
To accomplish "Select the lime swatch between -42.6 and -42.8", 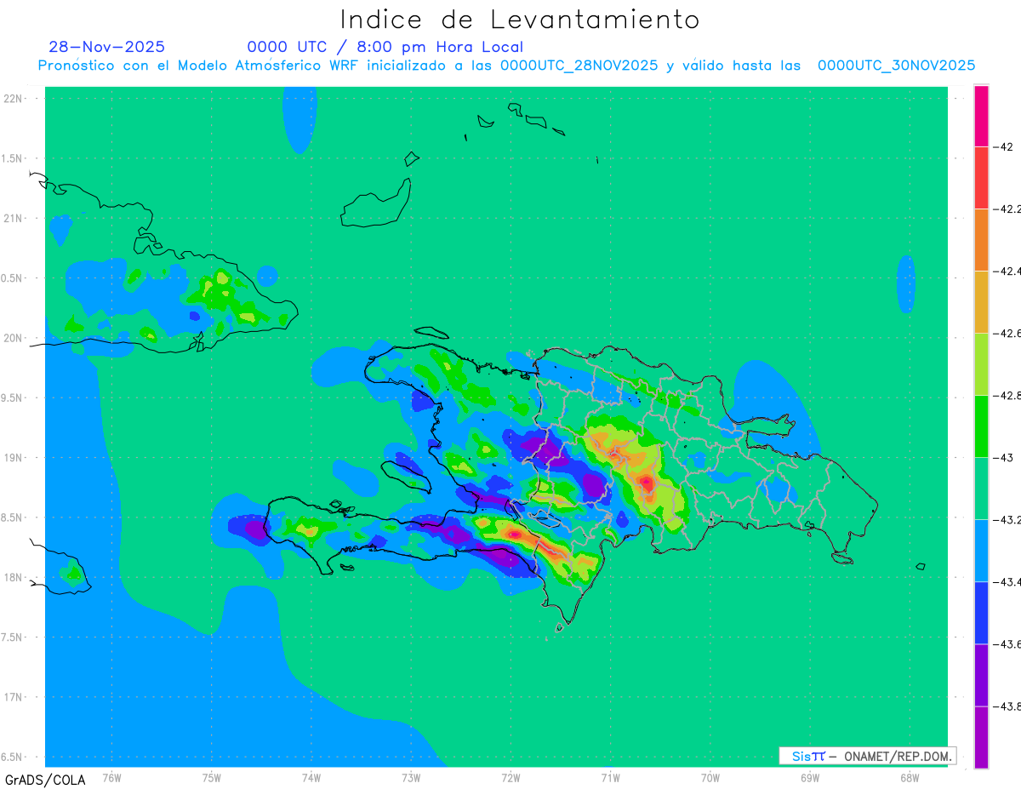I will tap(981, 364).
